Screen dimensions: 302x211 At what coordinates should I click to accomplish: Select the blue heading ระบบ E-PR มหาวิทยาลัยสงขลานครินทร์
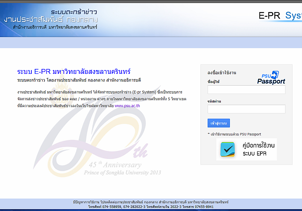click(74, 72)
